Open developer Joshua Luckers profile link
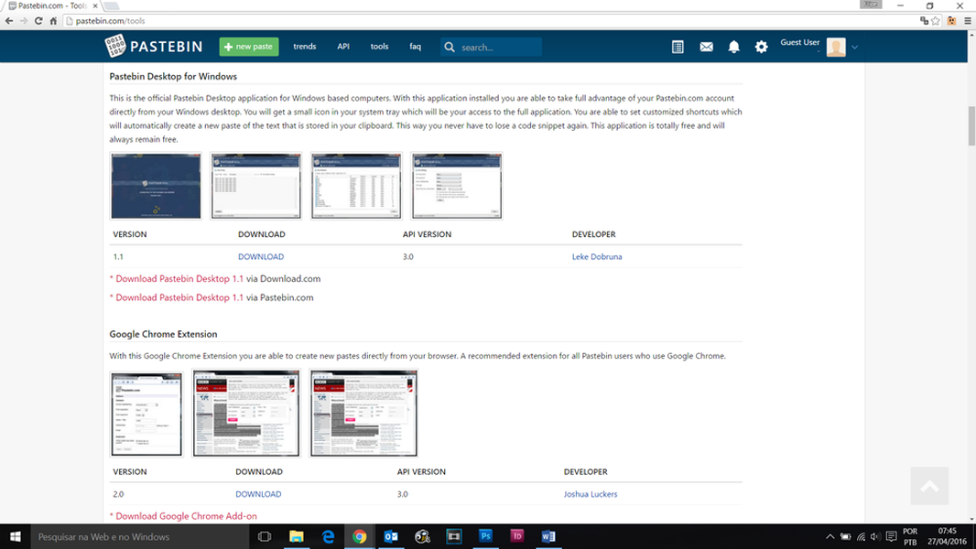 (x=591, y=493)
